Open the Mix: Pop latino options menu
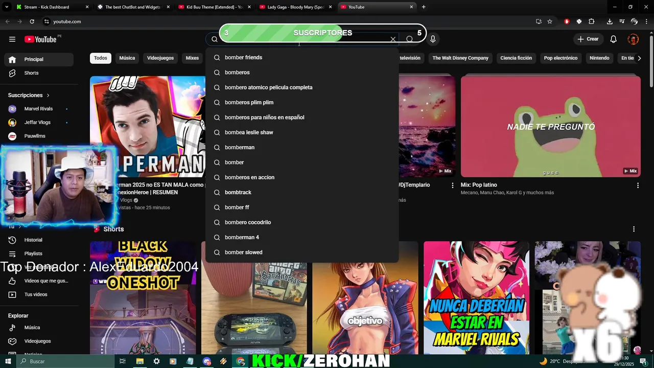Viewport: 654px width, 368px height. 638,186
